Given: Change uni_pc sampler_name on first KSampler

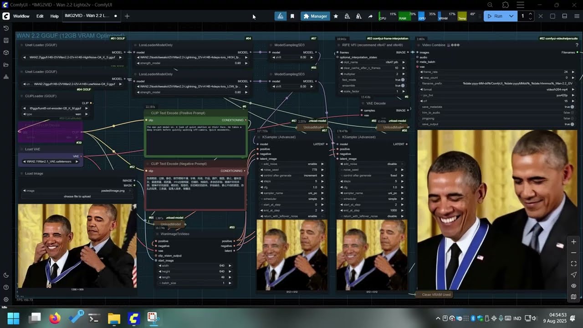Looking at the screenshot, I should click(x=291, y=193).
